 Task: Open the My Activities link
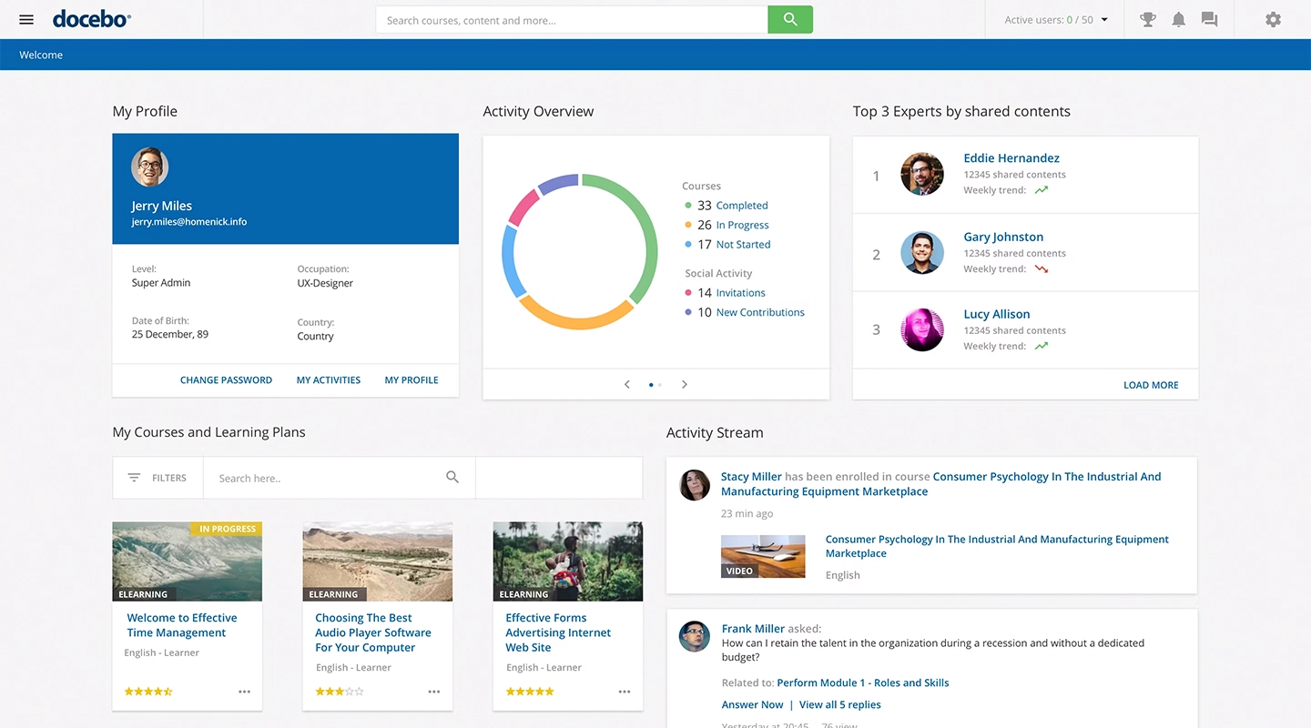pos(329,380)
